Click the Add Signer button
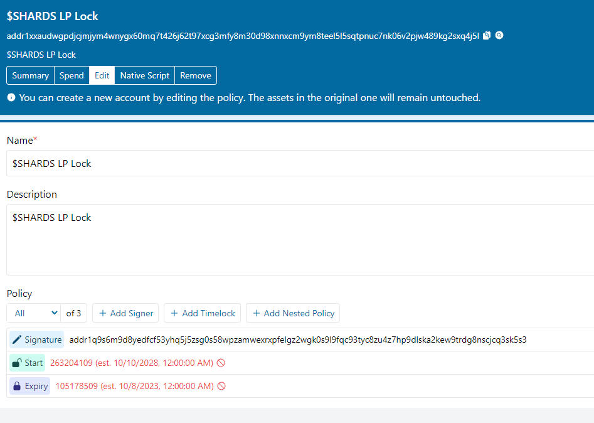Viewport: 594px width, 423px height. (125, 313)
